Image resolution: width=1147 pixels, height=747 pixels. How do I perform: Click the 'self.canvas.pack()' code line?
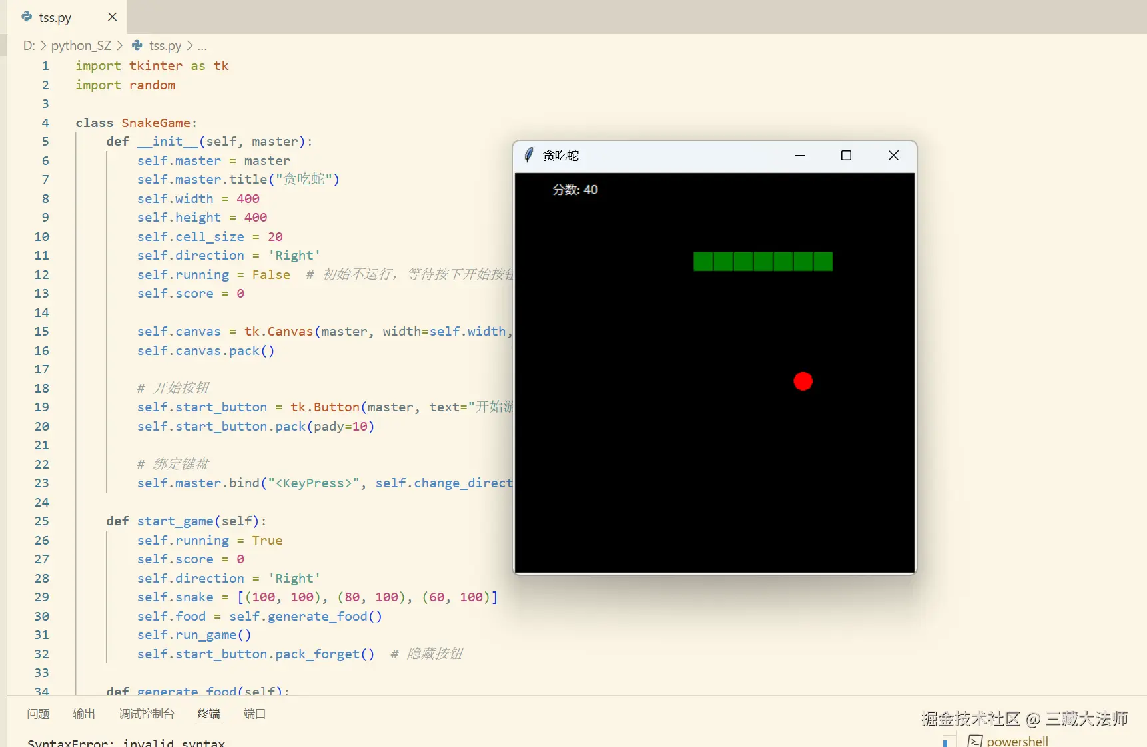(206, 350)
